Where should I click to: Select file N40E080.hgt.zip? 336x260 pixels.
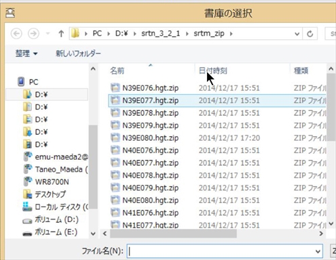tap(151, 200)
